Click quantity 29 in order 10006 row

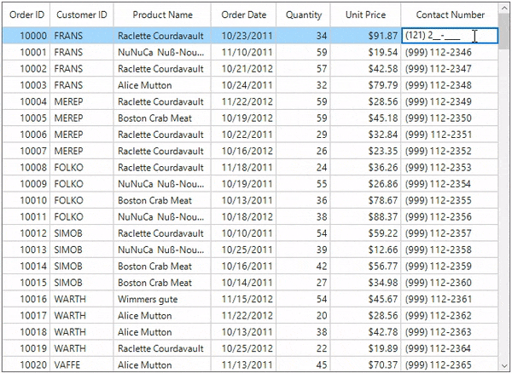[303, 135]
